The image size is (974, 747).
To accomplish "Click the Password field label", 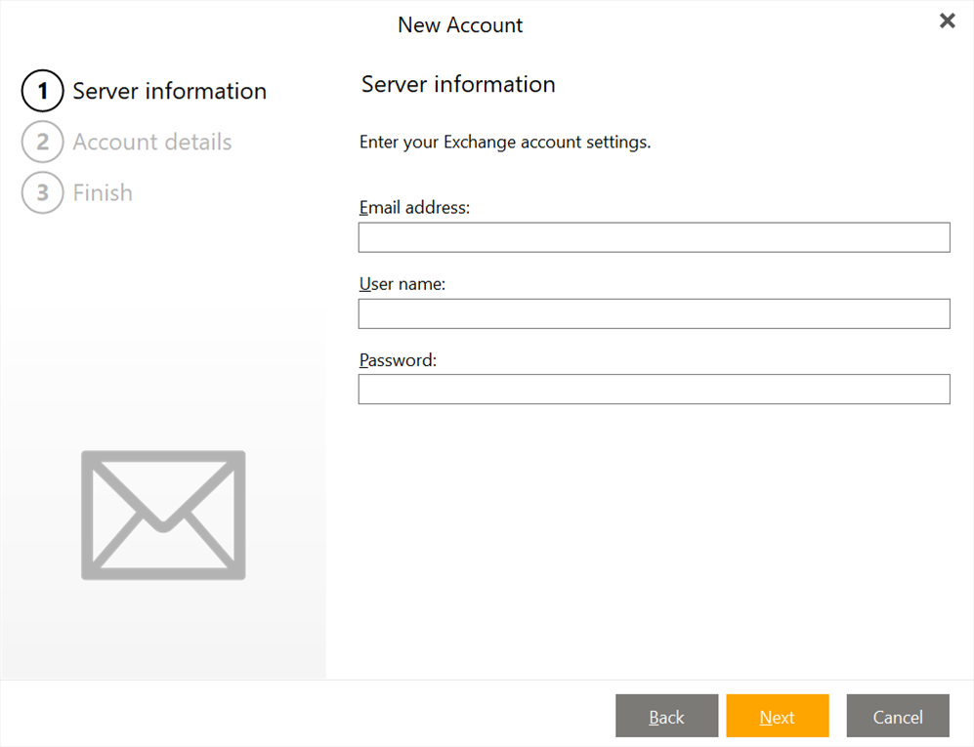I will pos(398,360).
